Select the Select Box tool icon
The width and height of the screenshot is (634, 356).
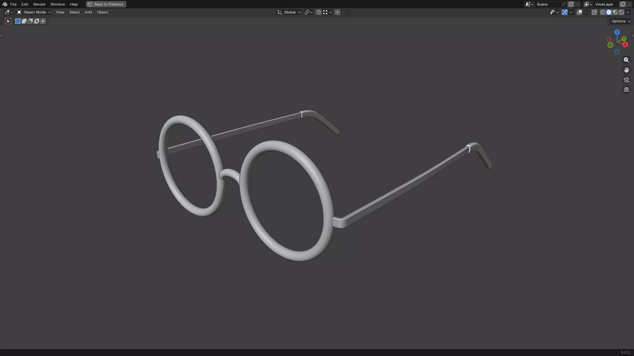tap(8, 21)
